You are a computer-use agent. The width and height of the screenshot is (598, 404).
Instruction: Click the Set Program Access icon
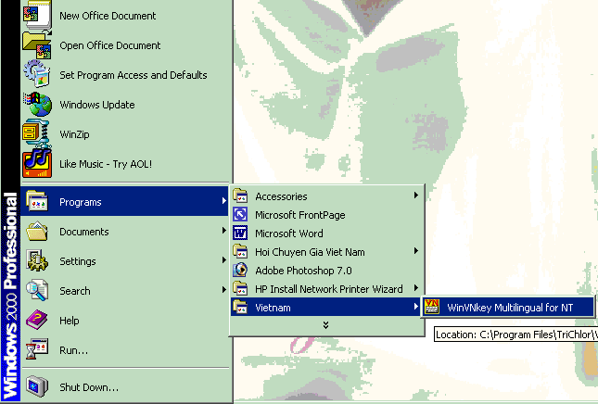[38, 74]
